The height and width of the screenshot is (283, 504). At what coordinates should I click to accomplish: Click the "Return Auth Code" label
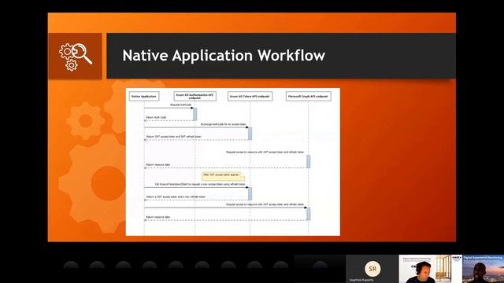pyautogui.click(x=156, y=118)
